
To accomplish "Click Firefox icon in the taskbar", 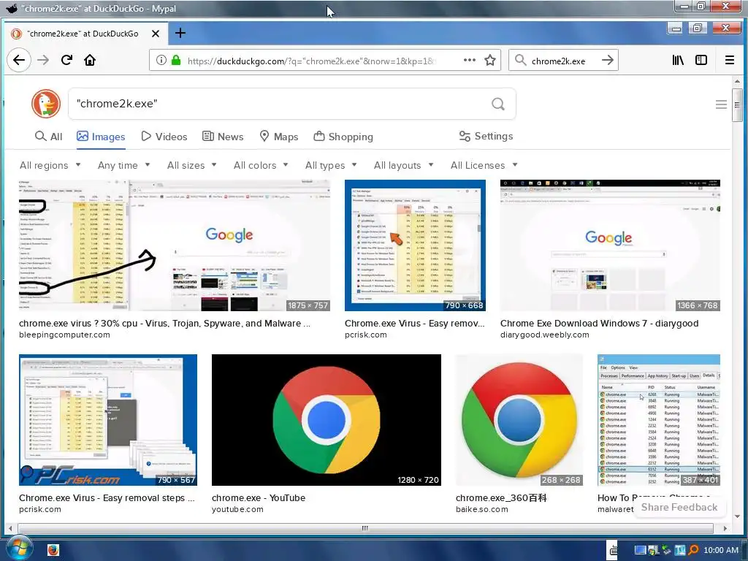I will pos(53,550).
